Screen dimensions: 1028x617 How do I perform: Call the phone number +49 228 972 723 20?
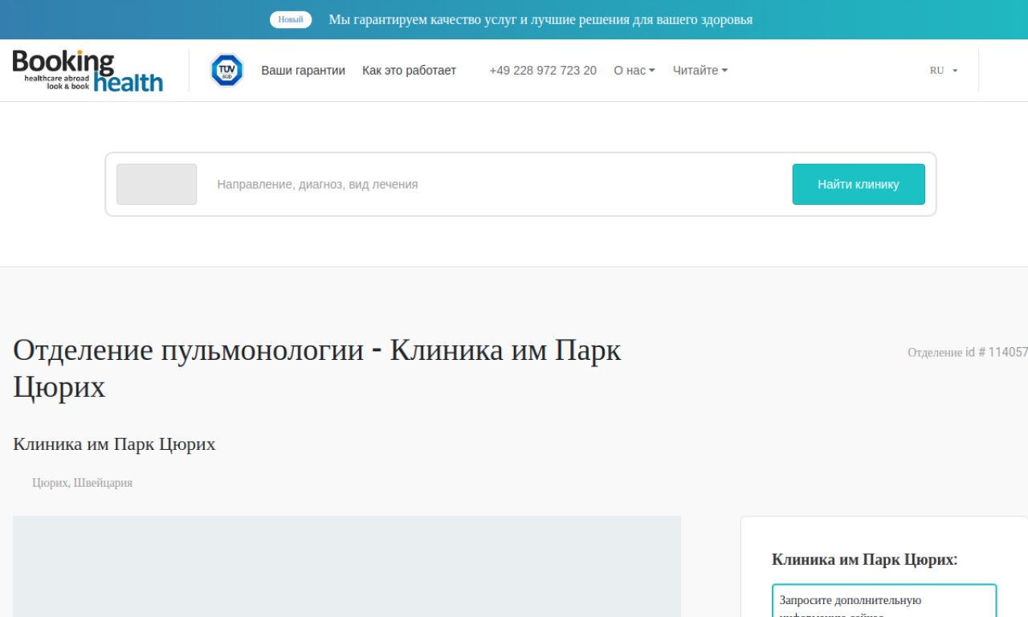click(543, 71)
